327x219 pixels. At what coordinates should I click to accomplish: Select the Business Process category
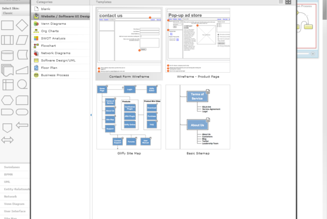[x=60, y=75]
